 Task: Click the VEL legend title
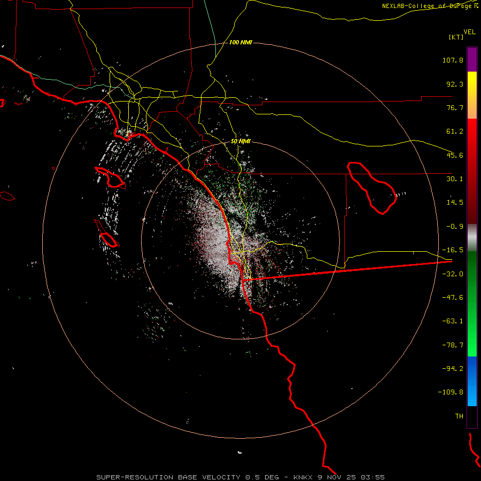click(469, 32)
